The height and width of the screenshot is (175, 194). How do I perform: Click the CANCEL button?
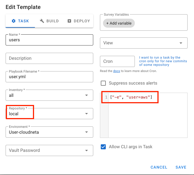click(x=159, y=167)
